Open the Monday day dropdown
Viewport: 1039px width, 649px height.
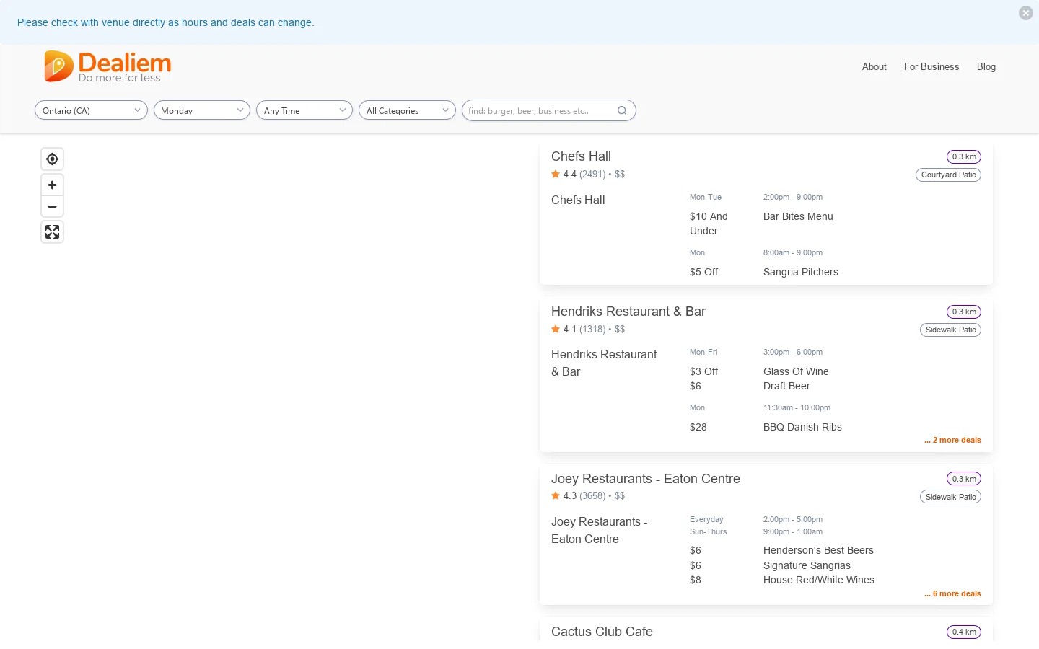202,110
